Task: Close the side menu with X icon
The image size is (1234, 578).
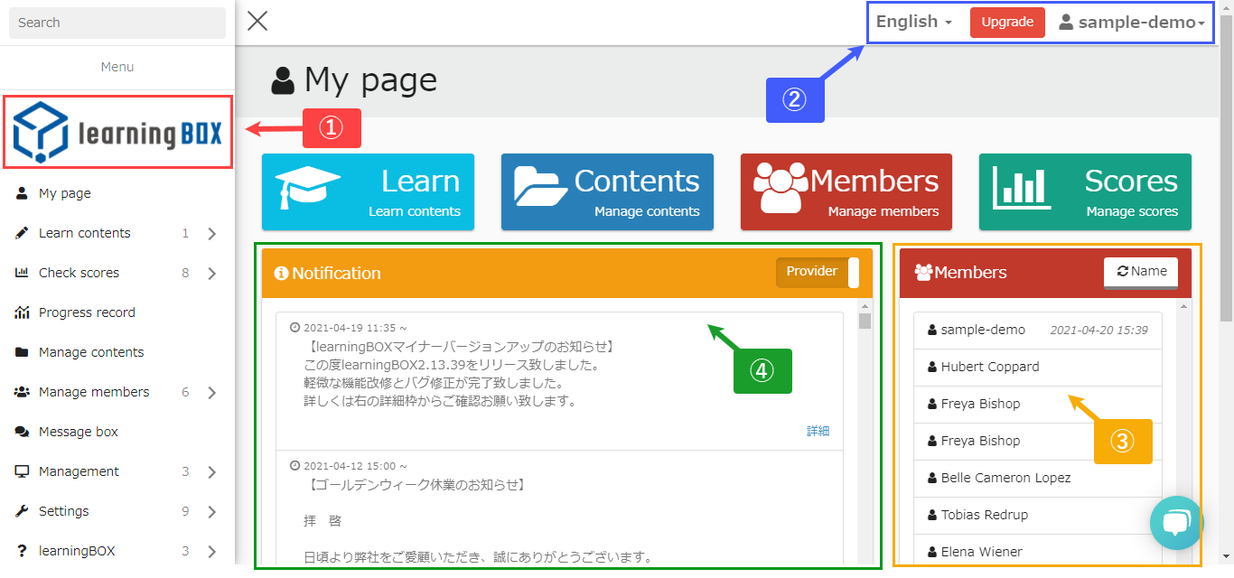Action: click(x=257, y=21)
